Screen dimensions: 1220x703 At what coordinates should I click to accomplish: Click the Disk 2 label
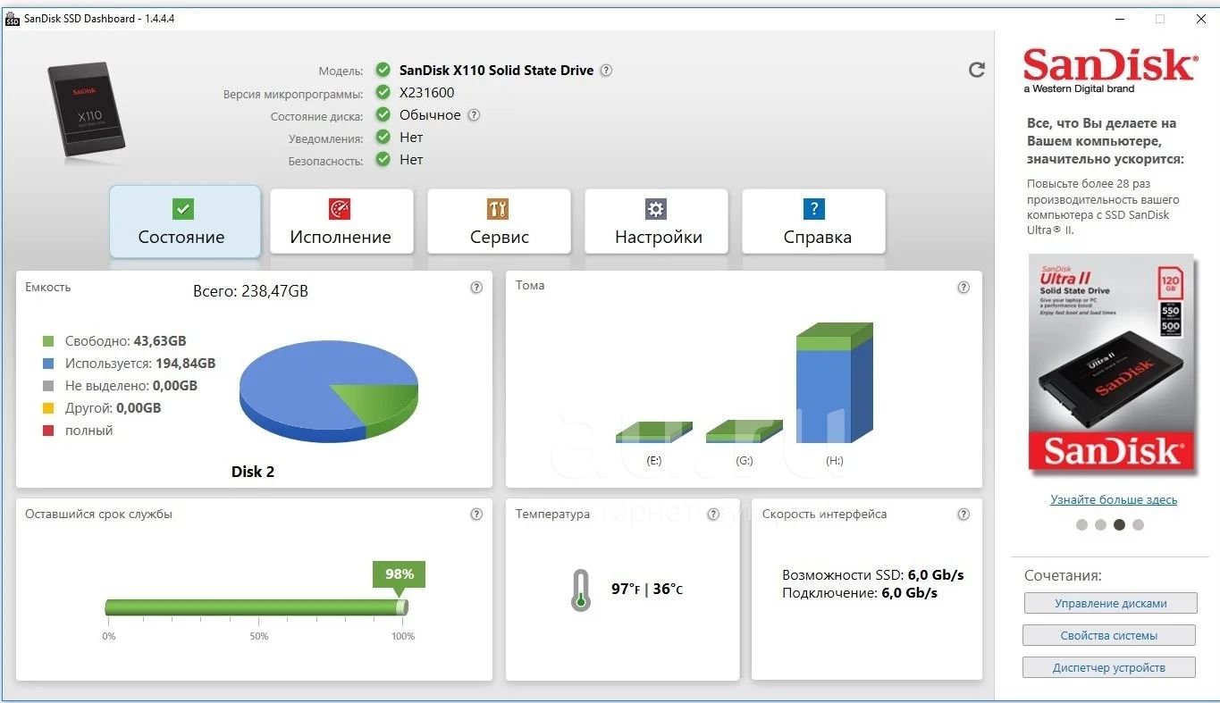[253, 472]
